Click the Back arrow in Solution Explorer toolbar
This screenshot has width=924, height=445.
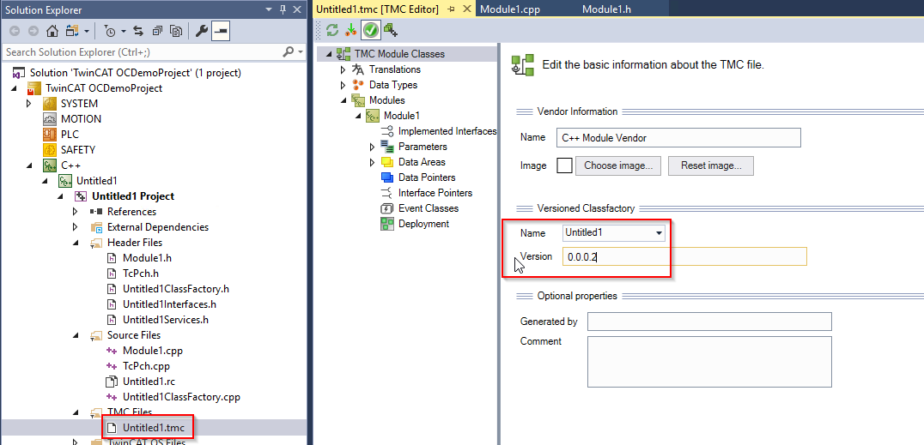[x=15, y=31]
